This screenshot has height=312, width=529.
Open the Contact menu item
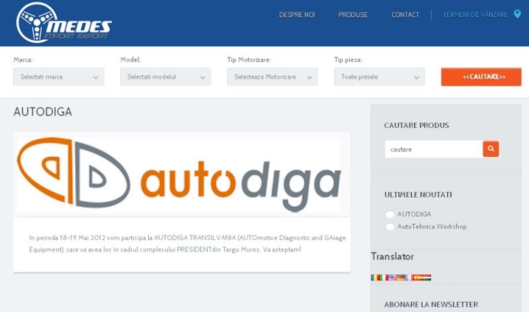405,15
